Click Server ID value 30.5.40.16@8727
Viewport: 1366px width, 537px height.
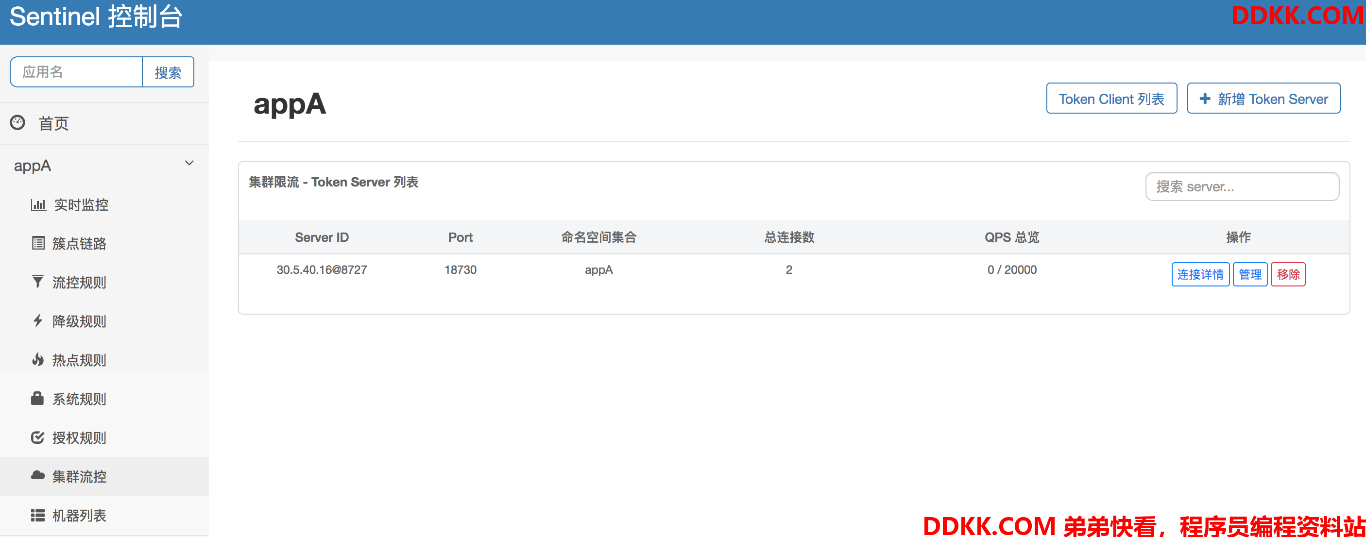(322, 270)
